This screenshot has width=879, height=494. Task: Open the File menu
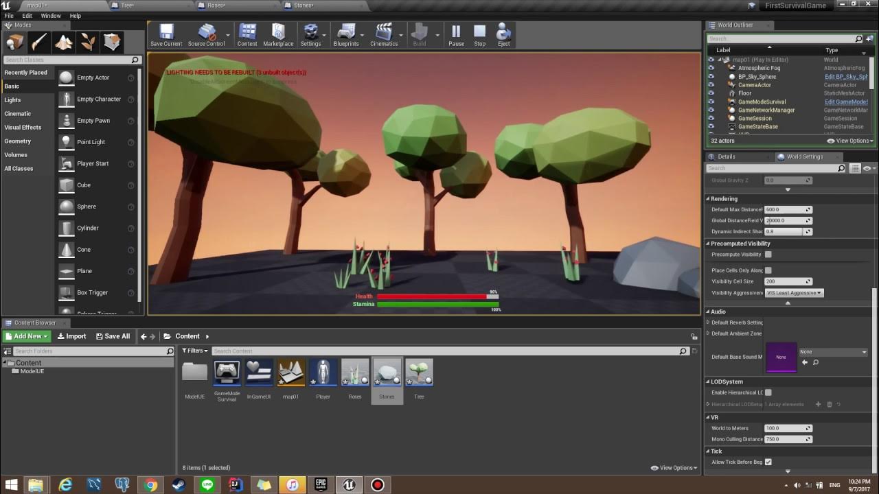(9, 16)
